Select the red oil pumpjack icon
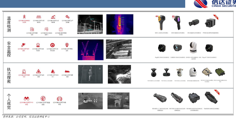 (53, 17)
